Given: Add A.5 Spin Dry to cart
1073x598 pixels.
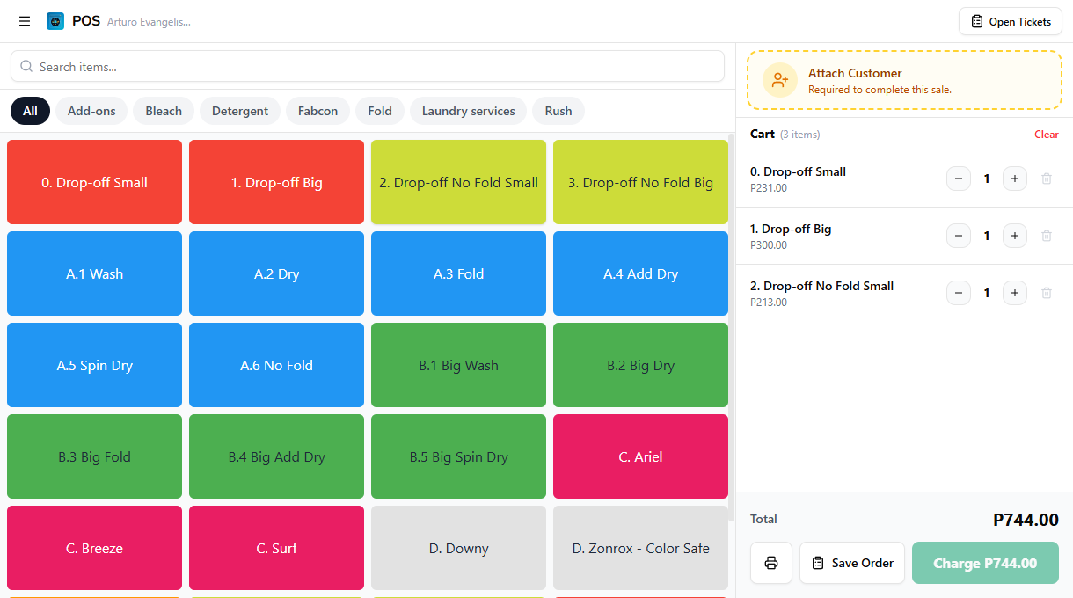Looking at the screenshot, I should [94, 365].
